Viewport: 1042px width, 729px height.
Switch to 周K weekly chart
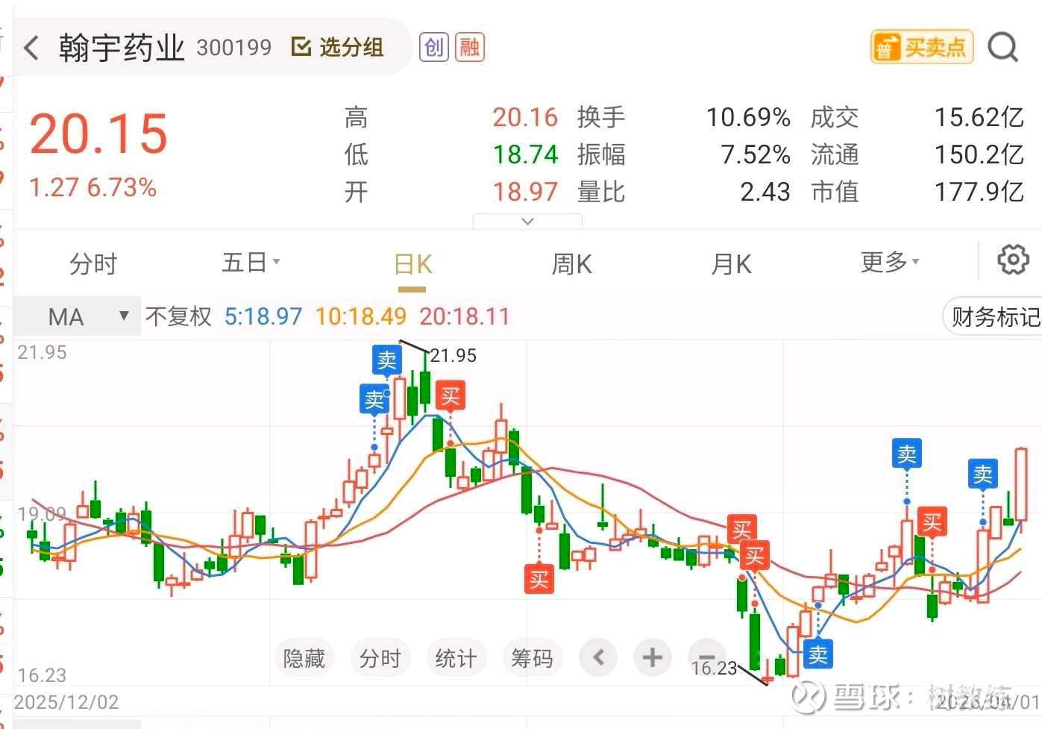click(571, 264)
